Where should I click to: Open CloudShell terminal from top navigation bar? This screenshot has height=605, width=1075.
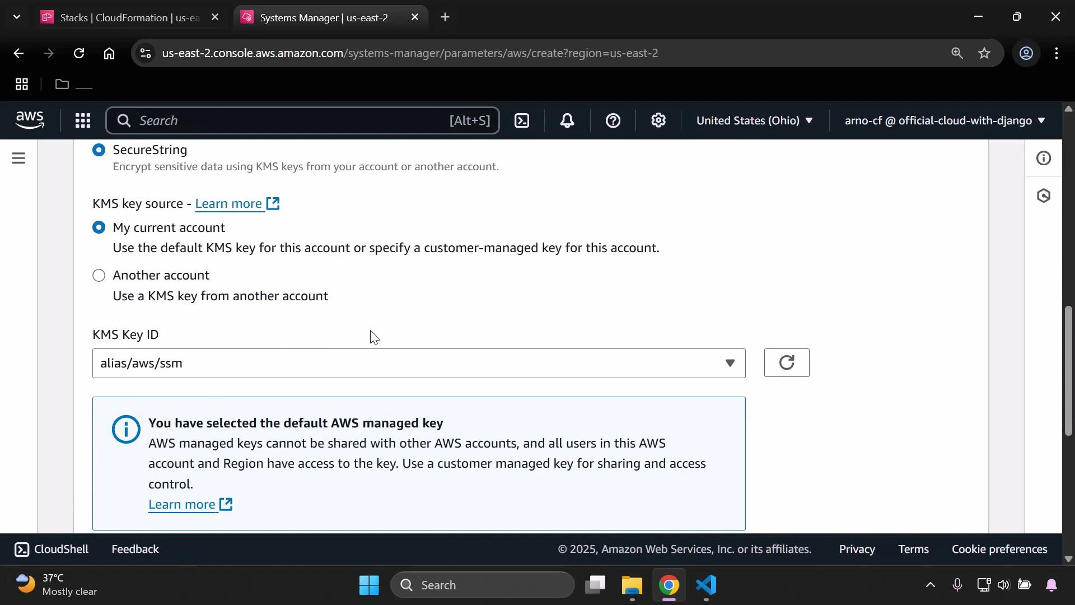click(521, 120)
